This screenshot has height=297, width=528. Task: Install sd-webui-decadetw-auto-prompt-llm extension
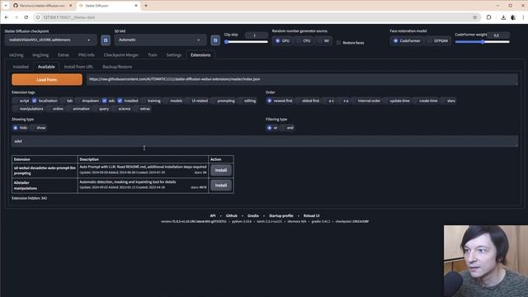click(221, 171)
